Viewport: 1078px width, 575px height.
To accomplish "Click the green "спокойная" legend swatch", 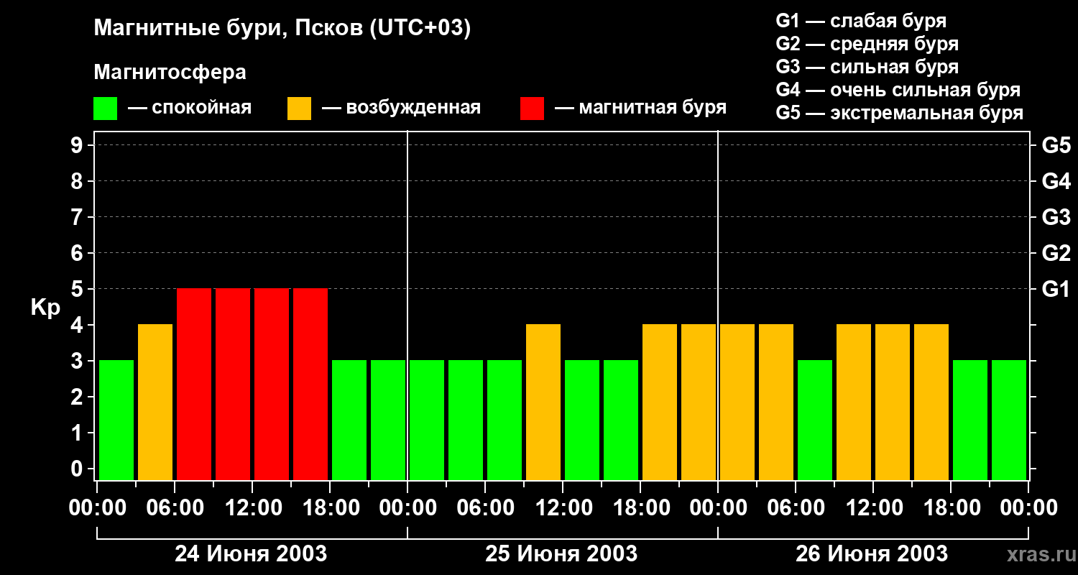I will tap(105, 109).
